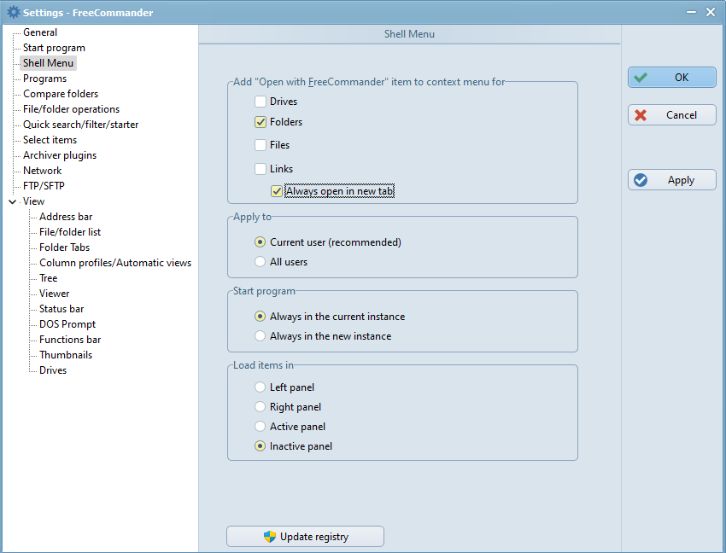Select Active panel radio option
Screen dimensions: 726x553
tap(261, 428)
